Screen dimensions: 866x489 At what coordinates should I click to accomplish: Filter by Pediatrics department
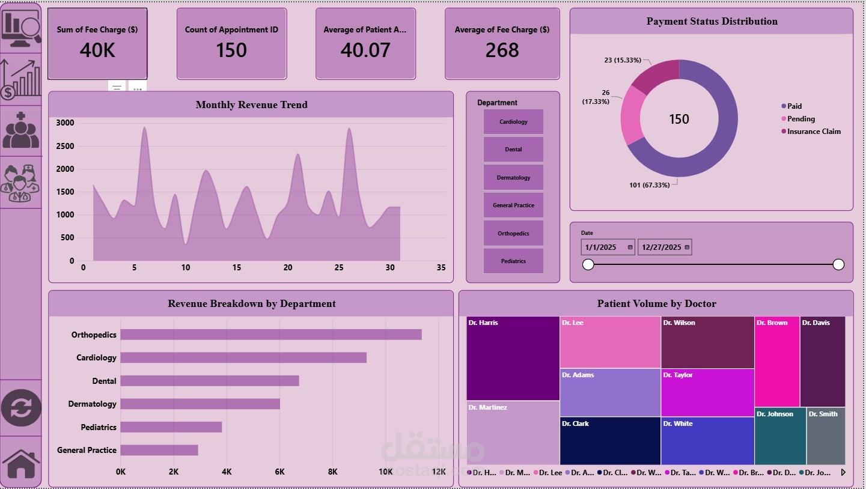point(513,261)
